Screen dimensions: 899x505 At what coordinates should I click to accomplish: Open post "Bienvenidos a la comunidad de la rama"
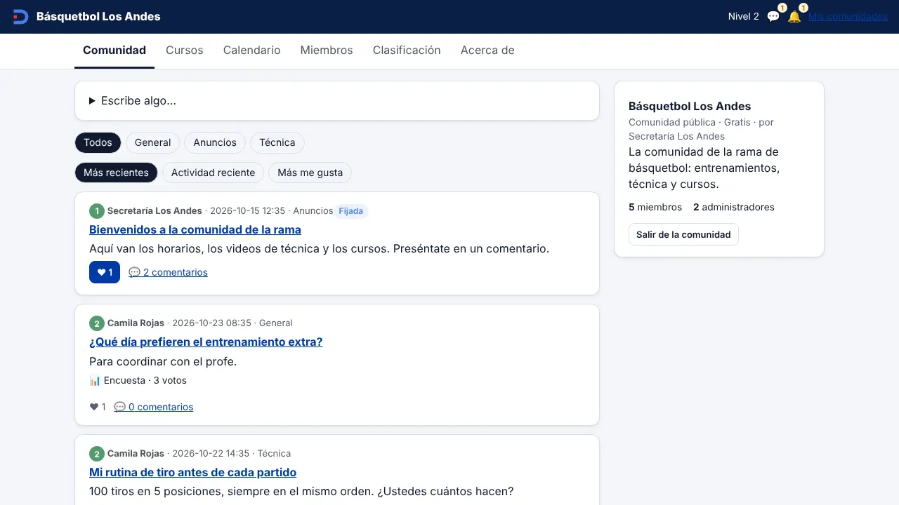[x=195, y=230]
